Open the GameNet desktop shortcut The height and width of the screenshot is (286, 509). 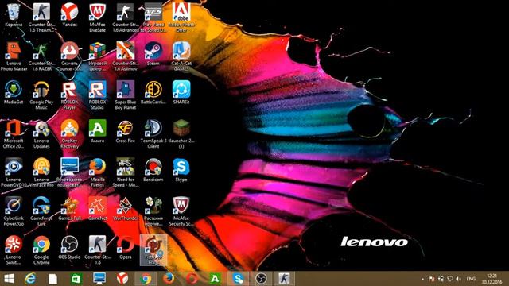(97, 209)
